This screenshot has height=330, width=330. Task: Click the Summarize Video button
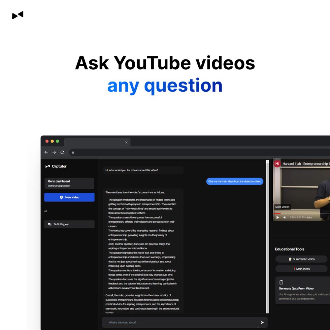[x=301, y=259]
